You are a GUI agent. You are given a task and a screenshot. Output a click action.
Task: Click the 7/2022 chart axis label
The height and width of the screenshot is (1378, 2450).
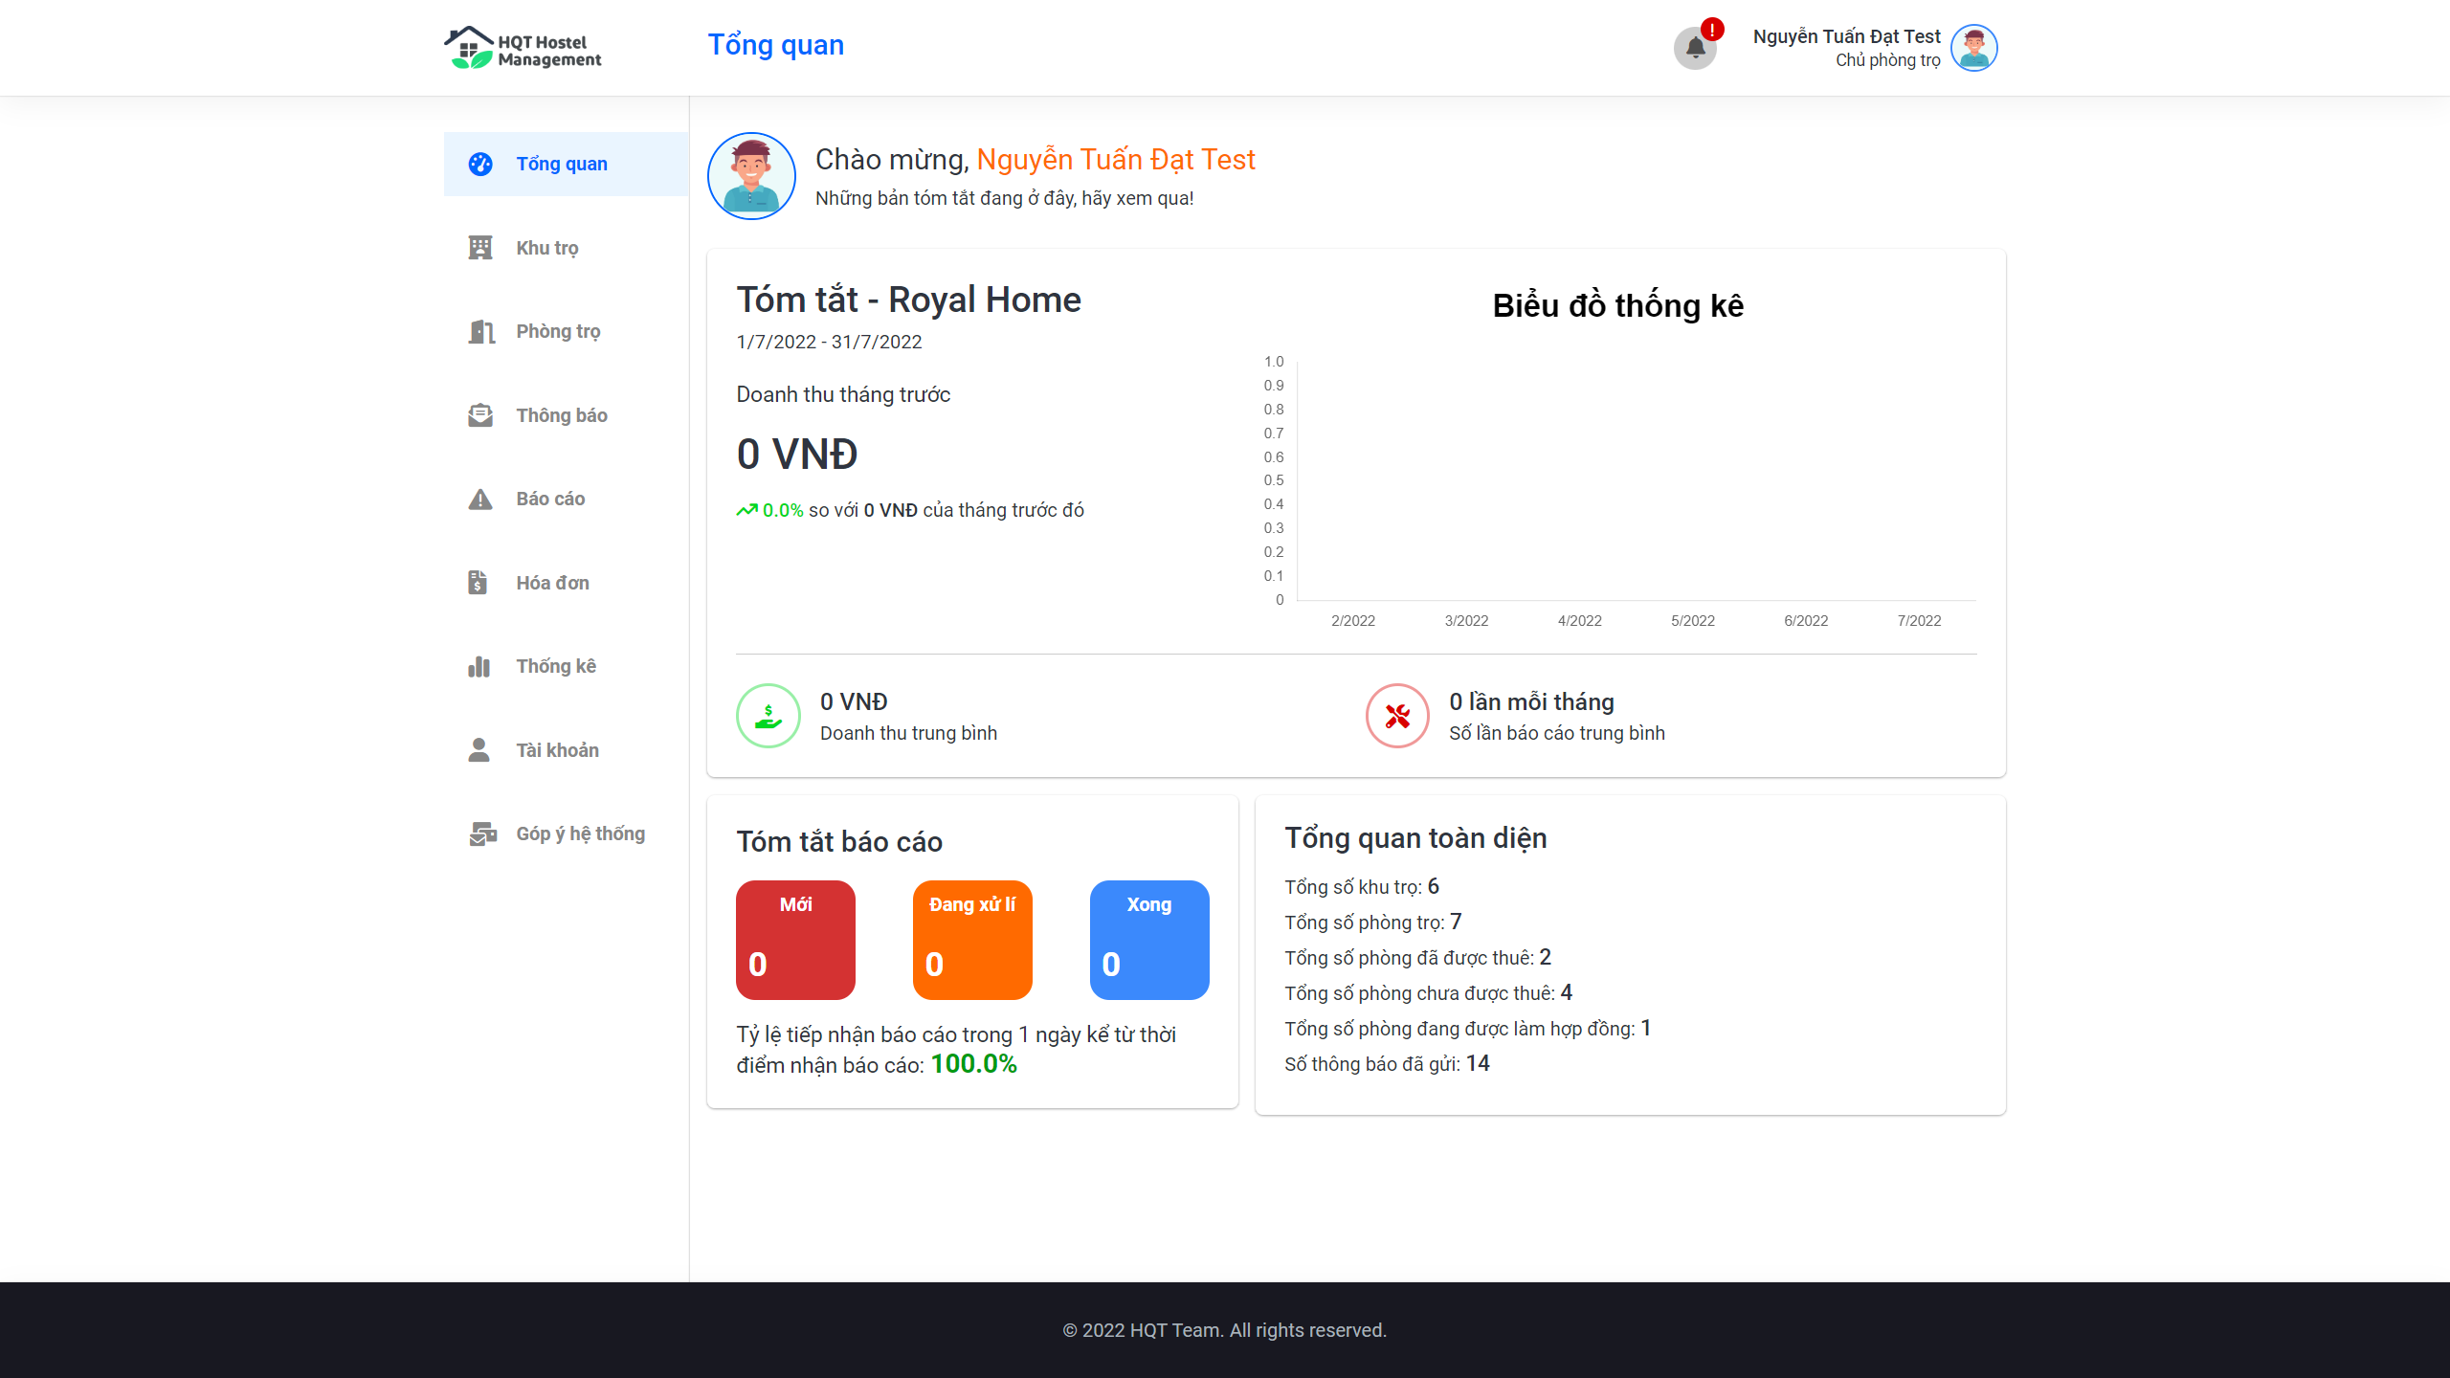[x=1919, y=620]
